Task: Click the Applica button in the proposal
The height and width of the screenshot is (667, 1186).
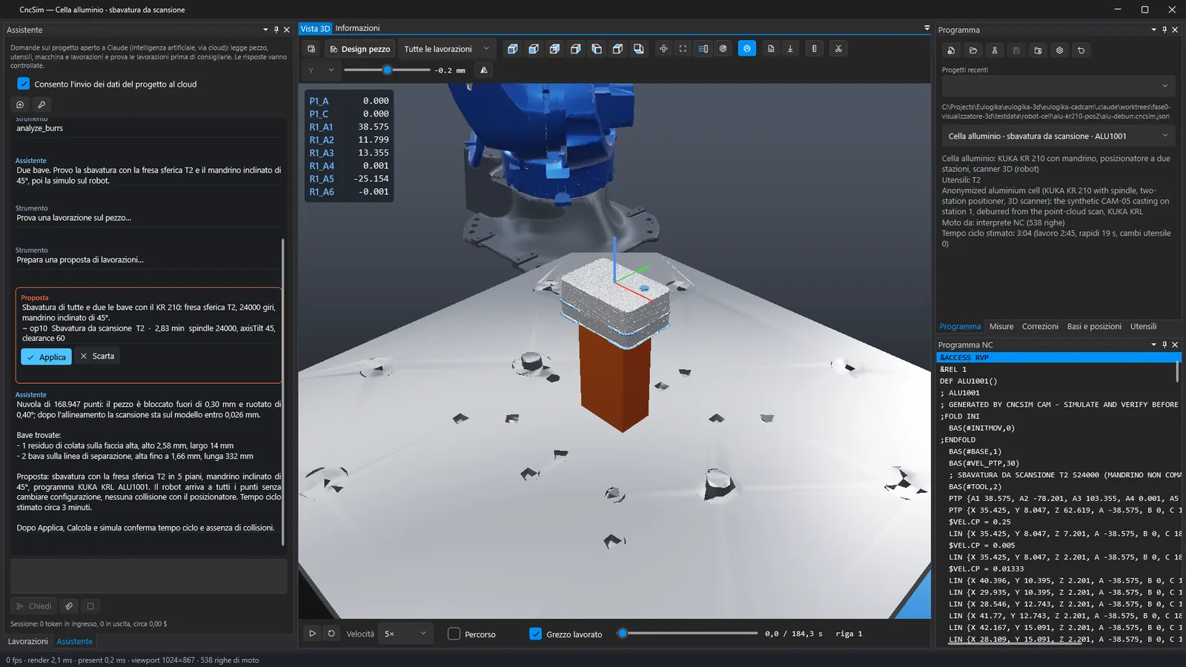Action: pyautogui.click(x=46, y=356)
